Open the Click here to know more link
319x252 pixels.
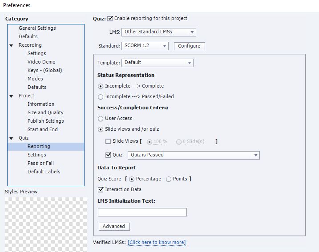157,243
